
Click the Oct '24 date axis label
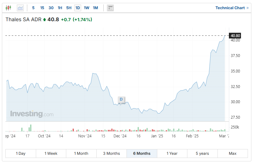pyautogui.click(x=44, y=136)
